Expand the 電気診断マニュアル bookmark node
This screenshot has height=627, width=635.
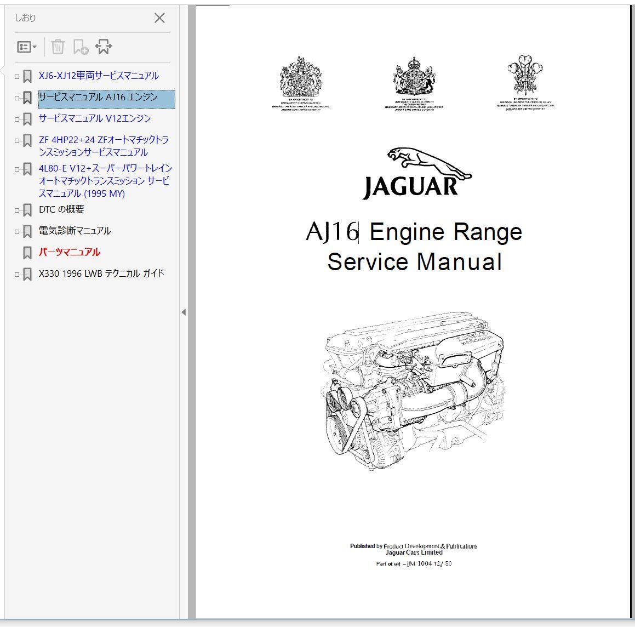point(17,232)
